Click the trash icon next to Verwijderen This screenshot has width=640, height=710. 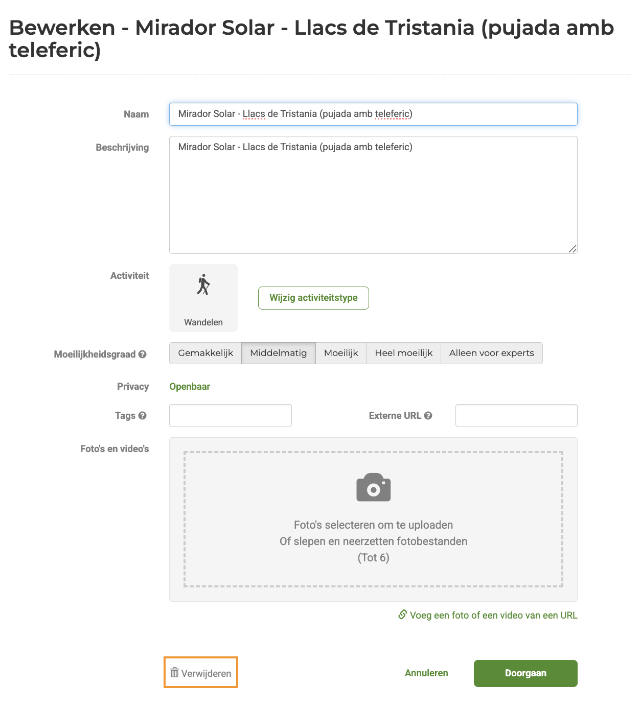(x=175, y=672)
